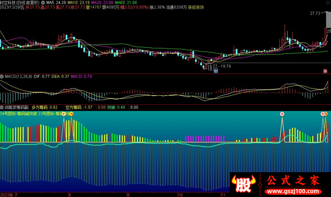Image resolution: width=331 pixels, height=197 pixels.
Task: Select the MA5: 24.28 moving average label
Action: pyautogui.click(x=57, y=2)
